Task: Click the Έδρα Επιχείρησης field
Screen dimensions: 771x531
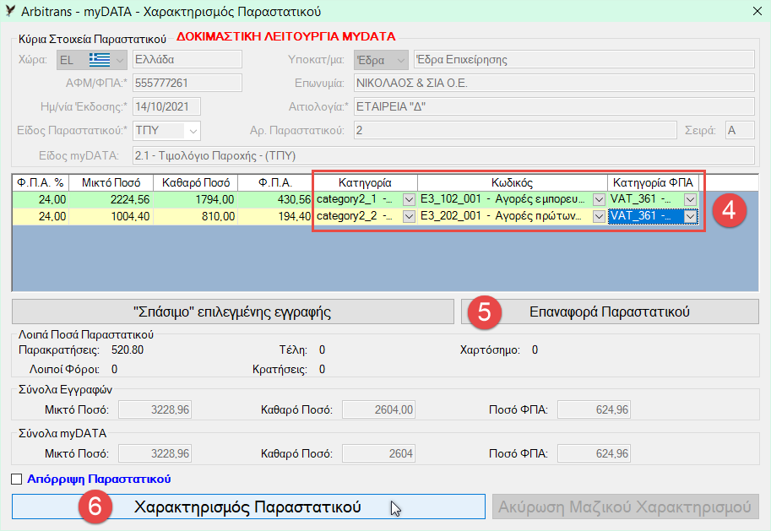Action: pos(584,59)
